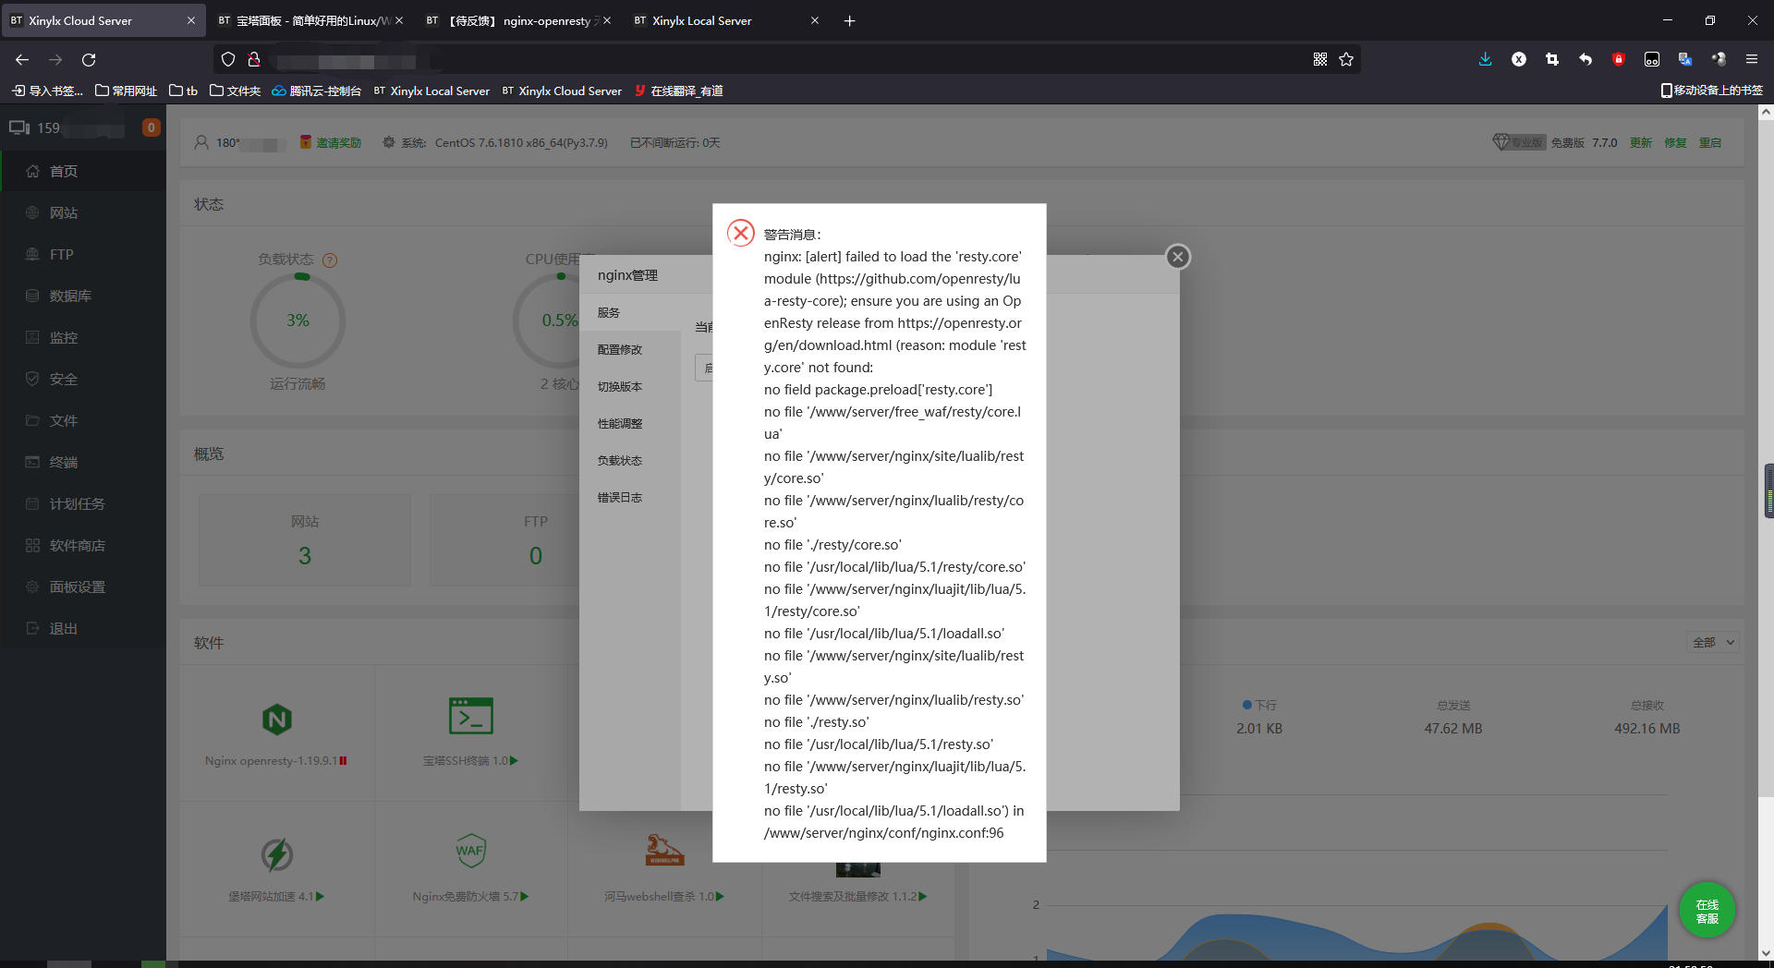The image size is (1774, 968).
Task: Close the nginx管理 dialog with X
Action: 1177,257
